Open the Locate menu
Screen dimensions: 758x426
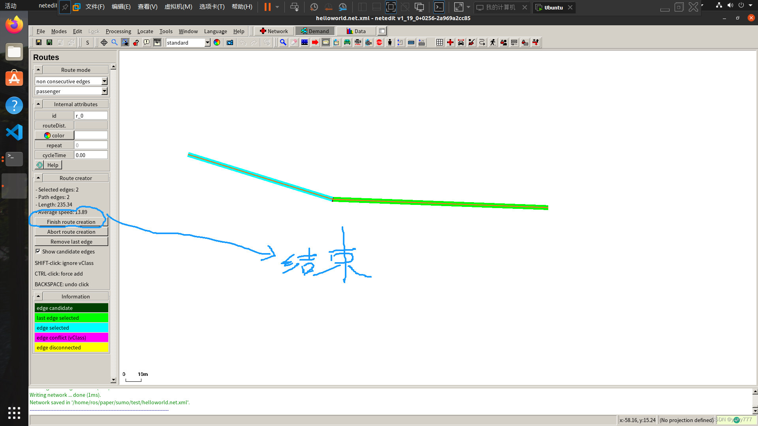pos(145,31)
